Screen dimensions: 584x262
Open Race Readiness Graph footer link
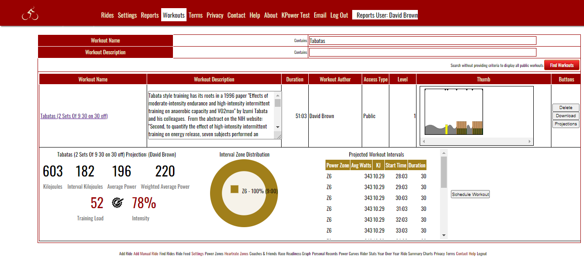click(x=294, y=254)
